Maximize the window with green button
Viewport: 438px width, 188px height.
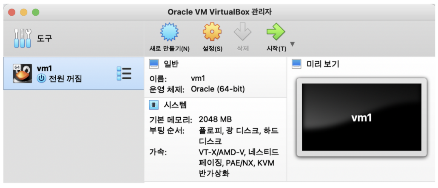point(35,12)
